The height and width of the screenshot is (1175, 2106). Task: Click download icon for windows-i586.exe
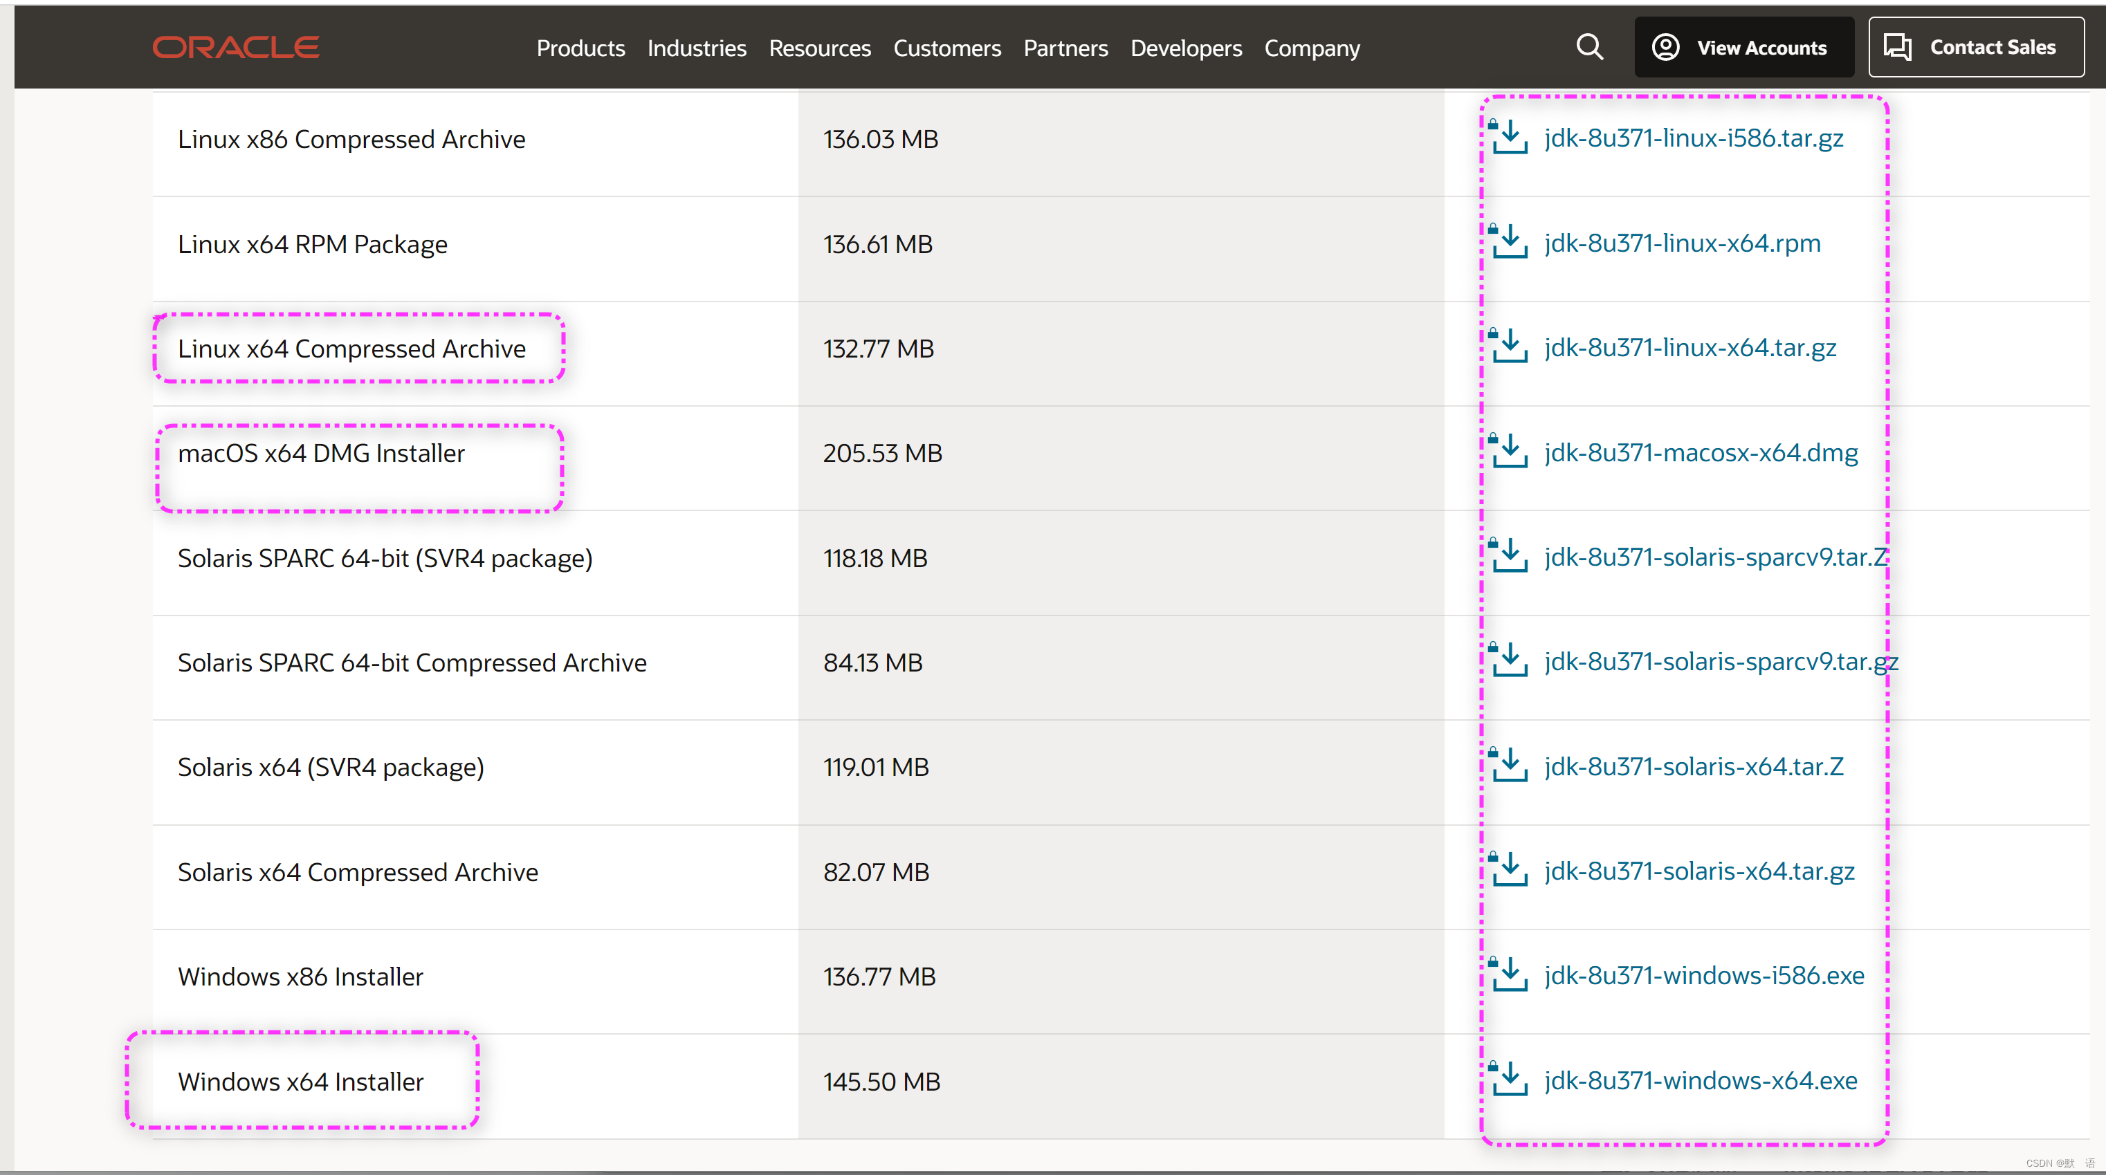1509,975
